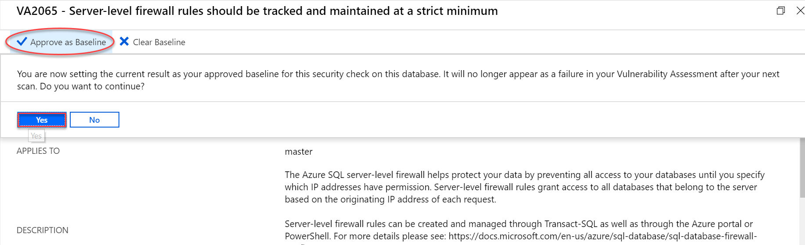Select the Approve as Baseline text label
Viewport: 805px width, 245px height.
(x=68, y=42)
